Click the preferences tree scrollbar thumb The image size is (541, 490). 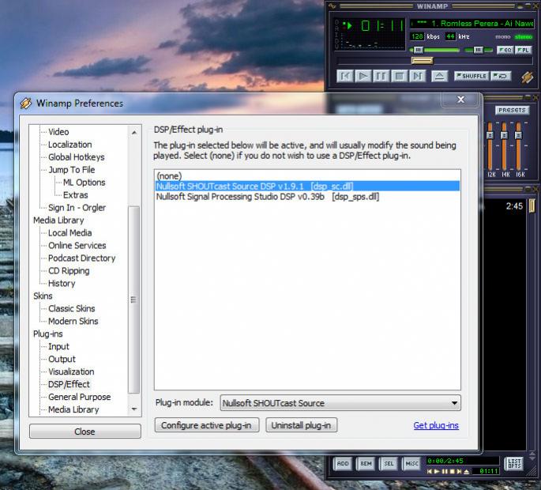pyautogui.click(x=134, y=300)
